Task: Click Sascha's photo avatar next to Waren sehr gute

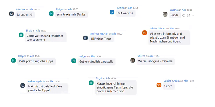Action: [x=132, y=60]
